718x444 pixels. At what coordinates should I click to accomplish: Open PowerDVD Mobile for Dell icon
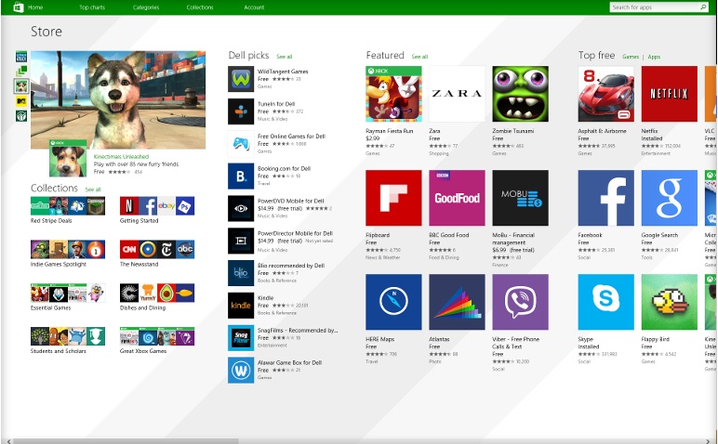coord(241,208)
